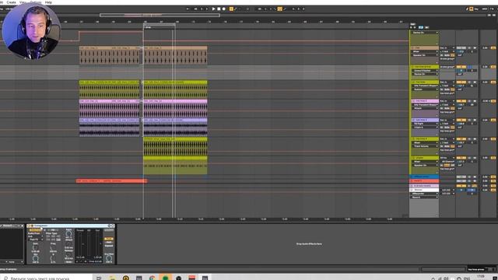Toggle the Compressor device on/off button

pos(28,226)
